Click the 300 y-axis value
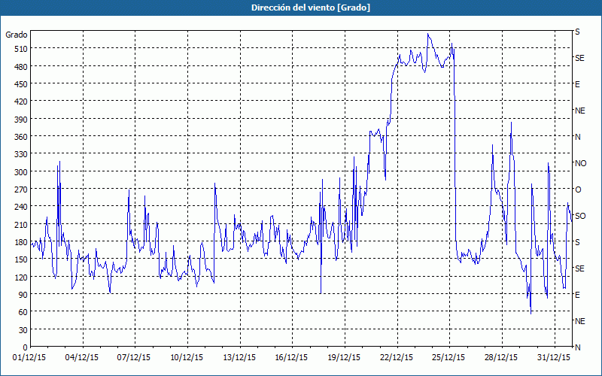The width and height of the screenshot is (602, 376). coord(21,172)
